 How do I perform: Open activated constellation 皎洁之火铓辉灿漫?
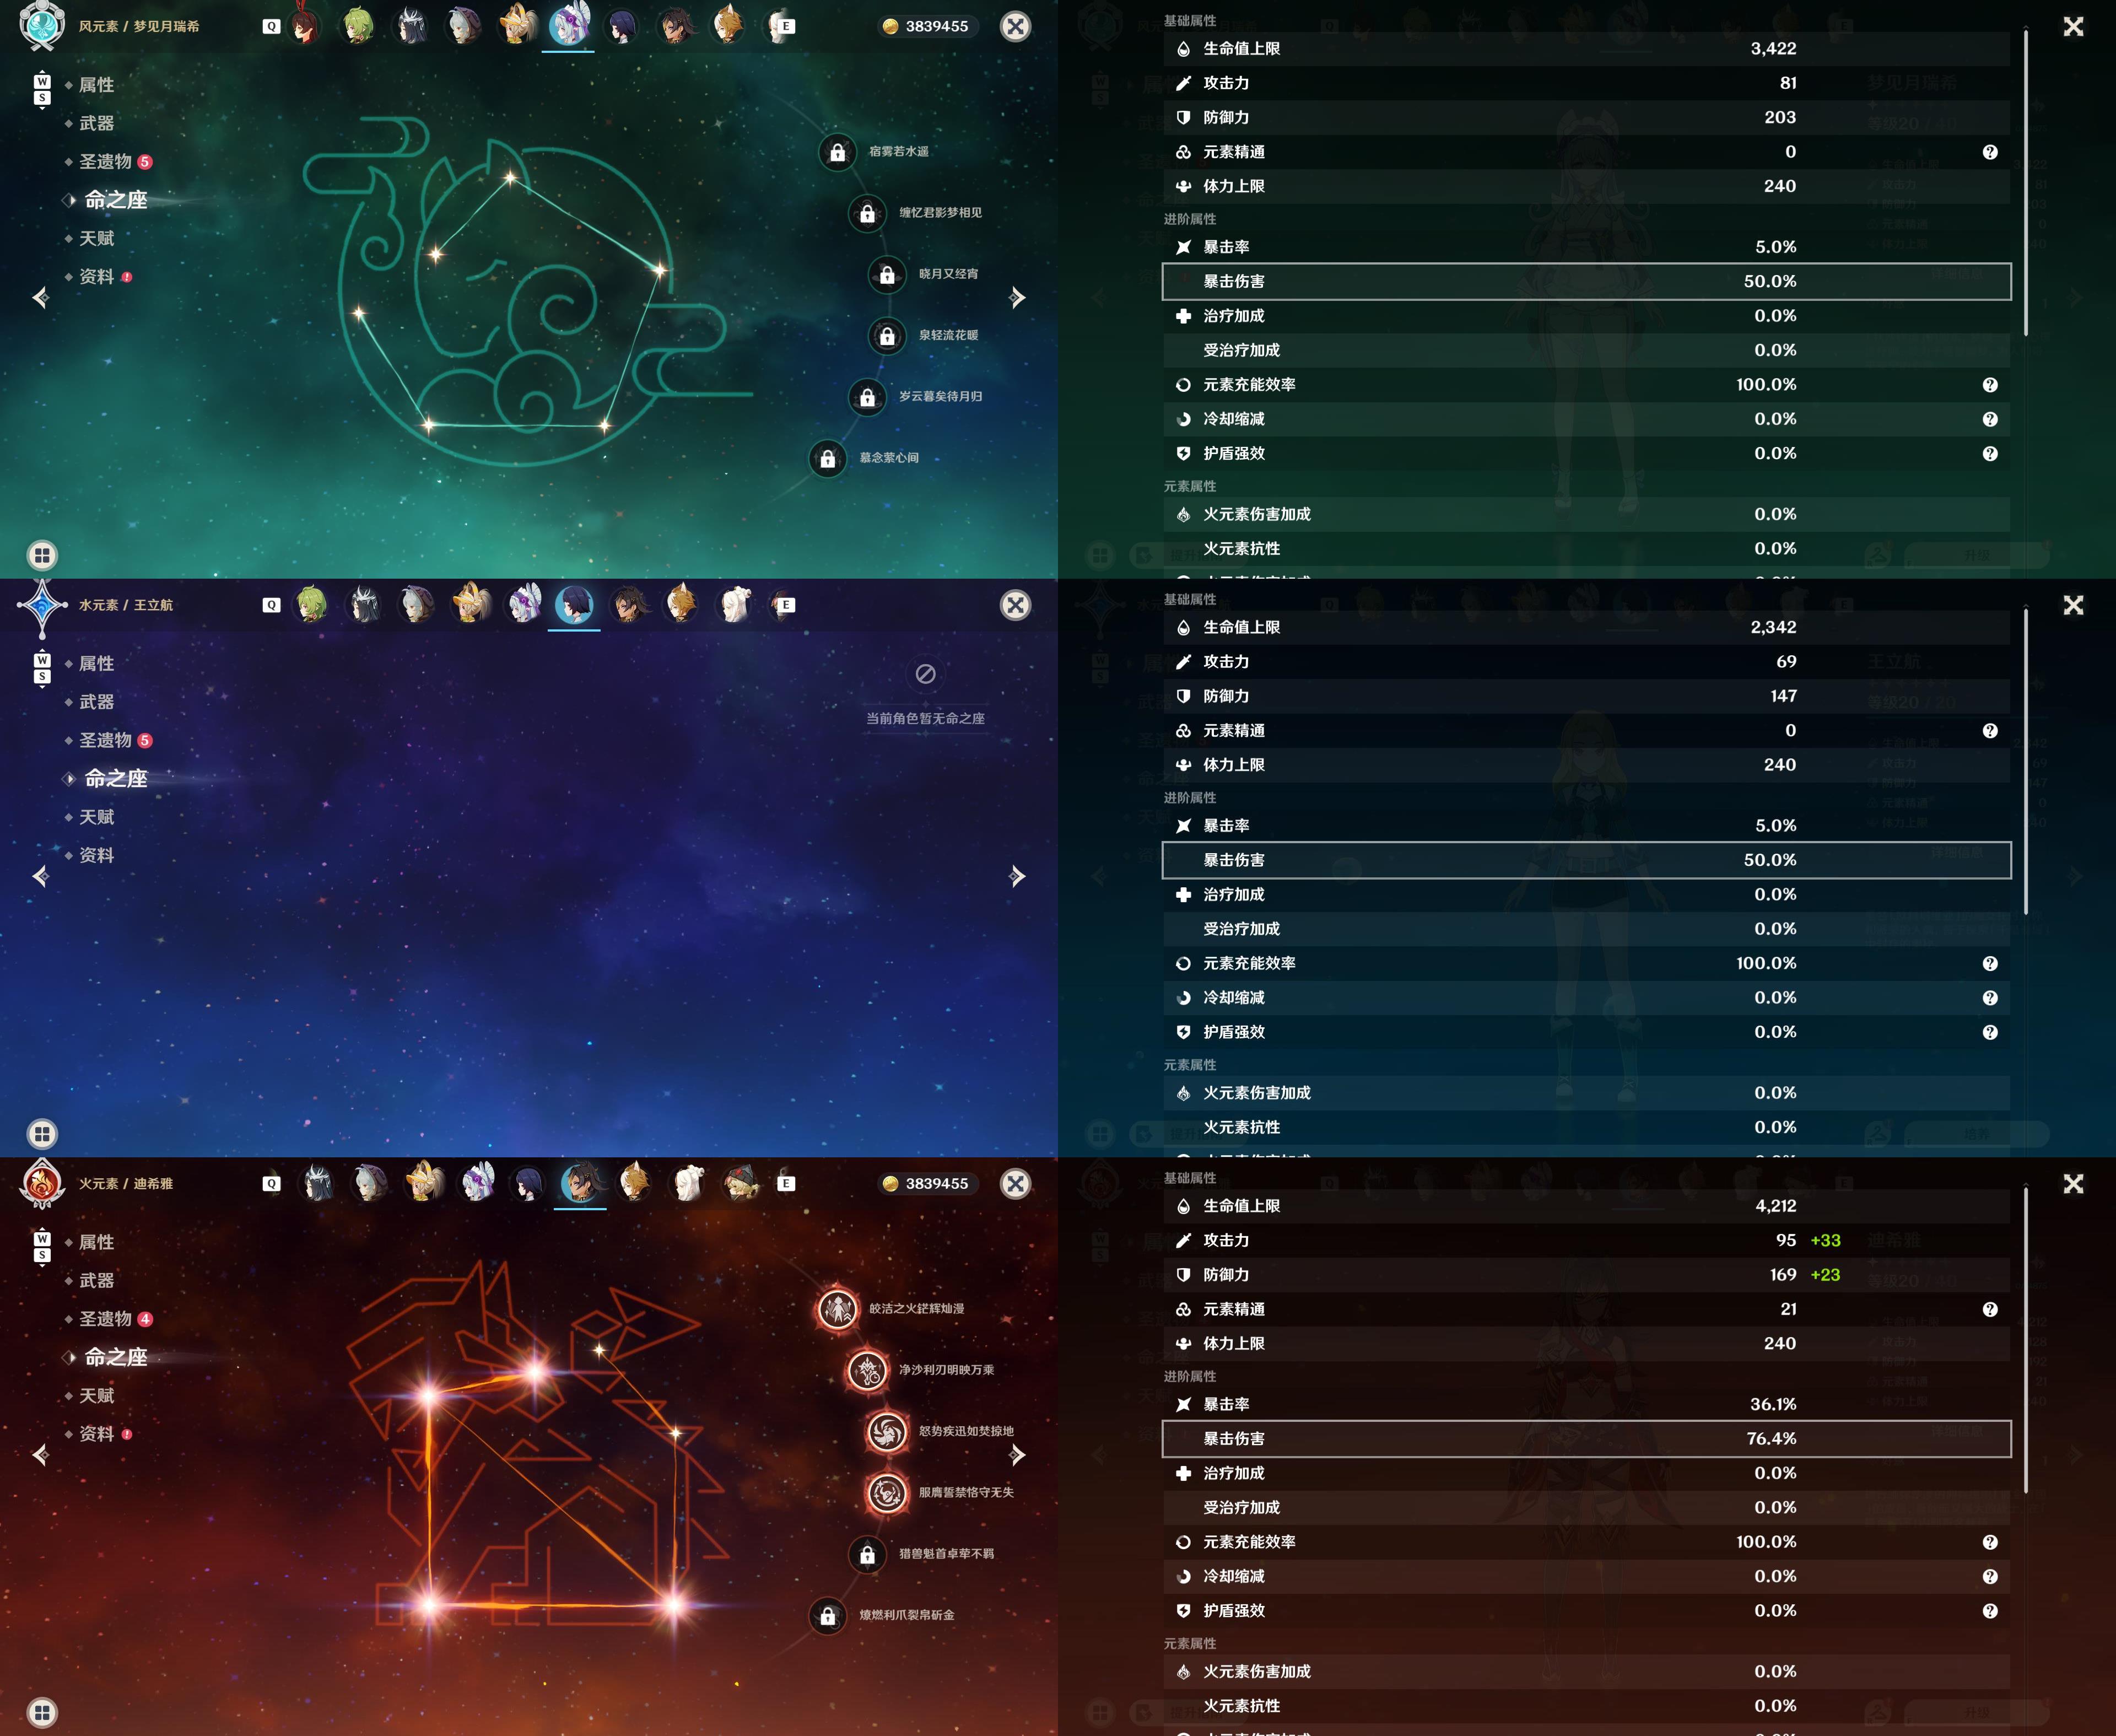tap(837, 1308)
